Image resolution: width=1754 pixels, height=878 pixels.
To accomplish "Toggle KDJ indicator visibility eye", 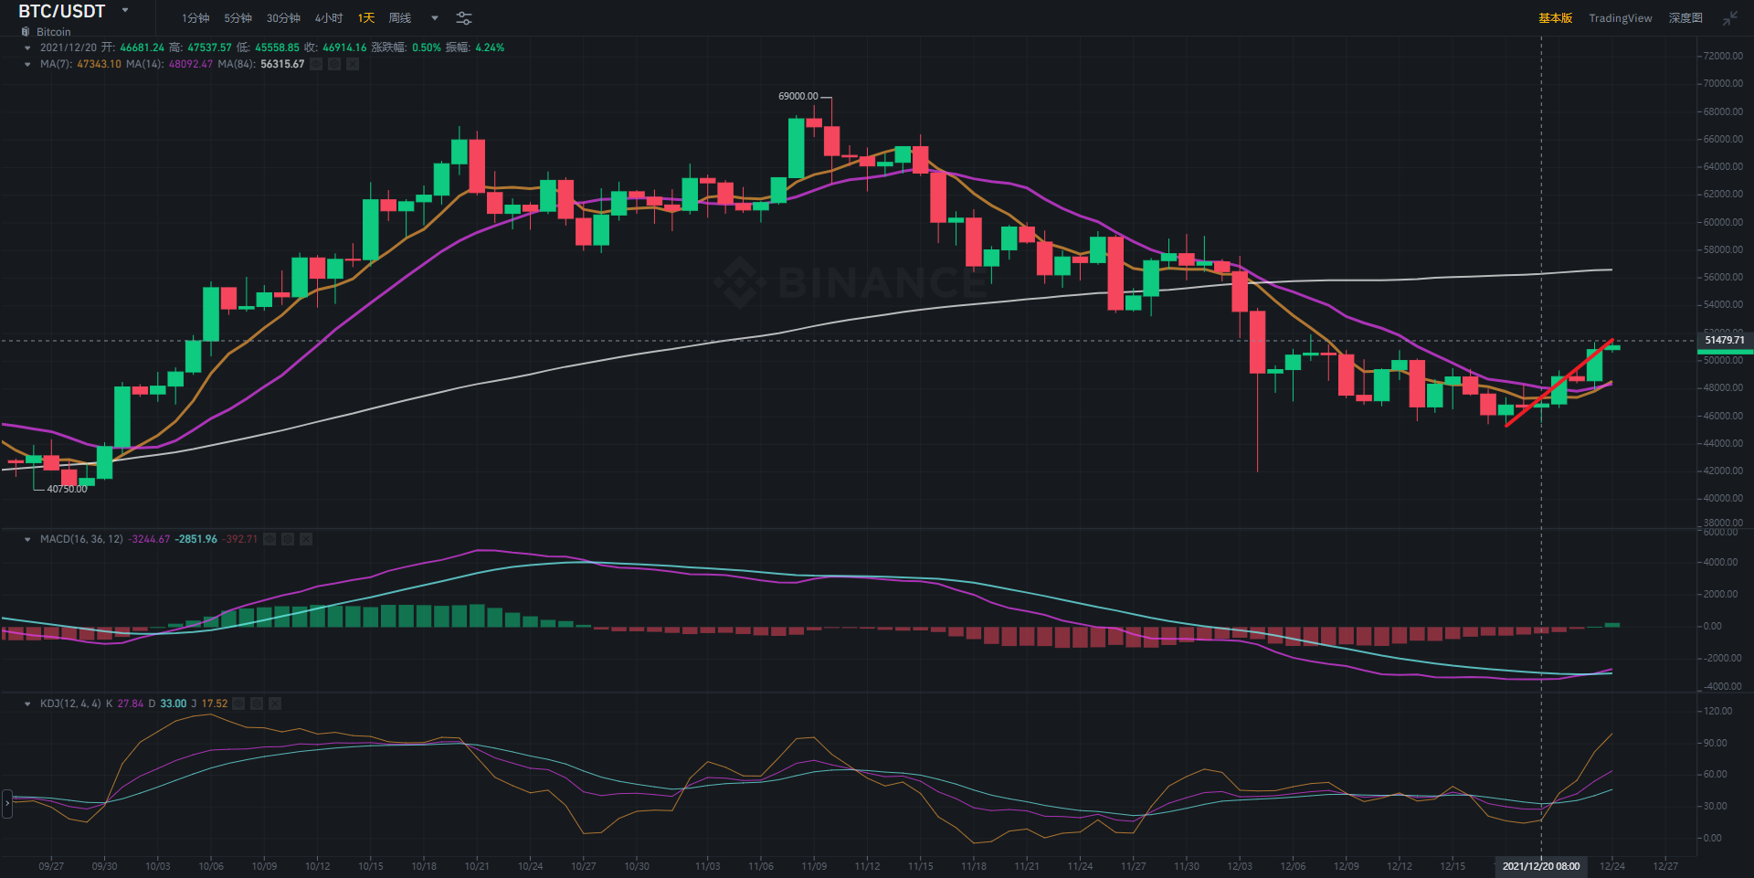I will pos(238,703).
